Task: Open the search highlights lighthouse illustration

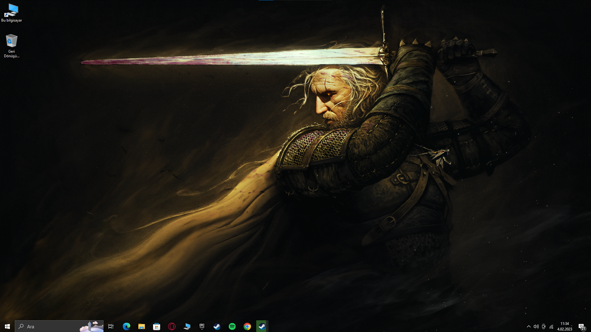Action: (x=91, y=326)
